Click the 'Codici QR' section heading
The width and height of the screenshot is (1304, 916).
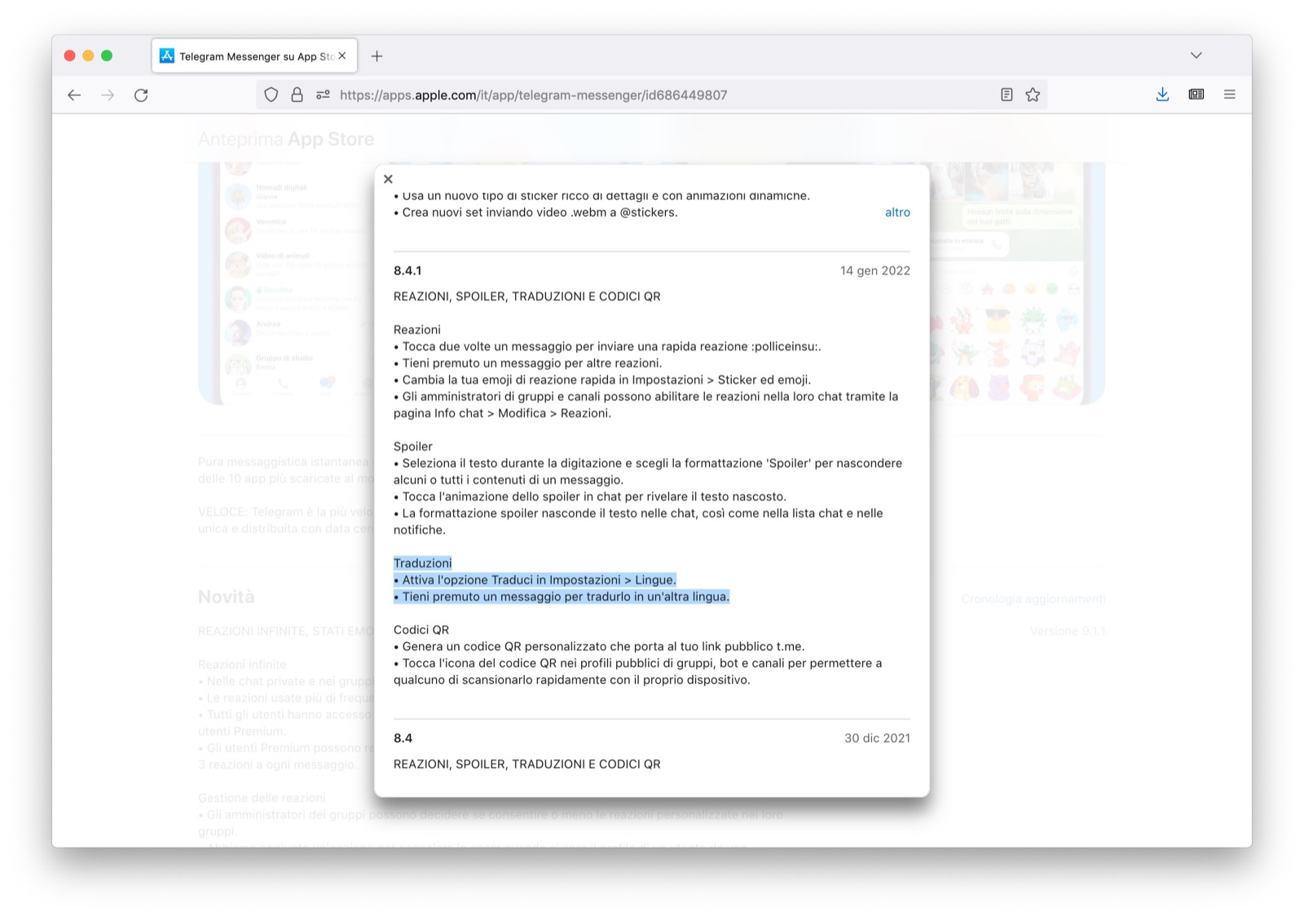pos(421,630)
